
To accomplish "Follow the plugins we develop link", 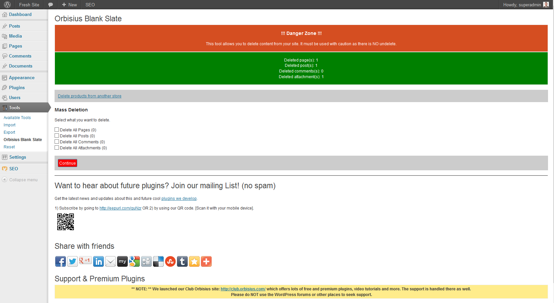I will pos(179,199).
